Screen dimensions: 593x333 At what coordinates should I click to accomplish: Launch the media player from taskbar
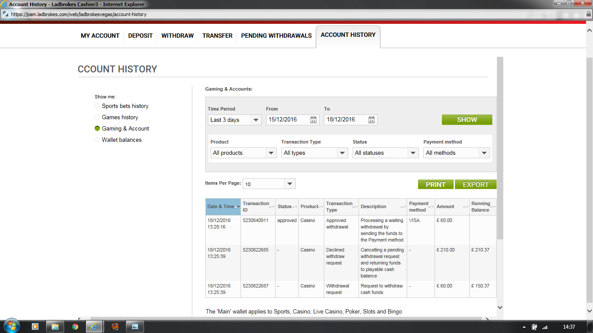tap(36, 326)
